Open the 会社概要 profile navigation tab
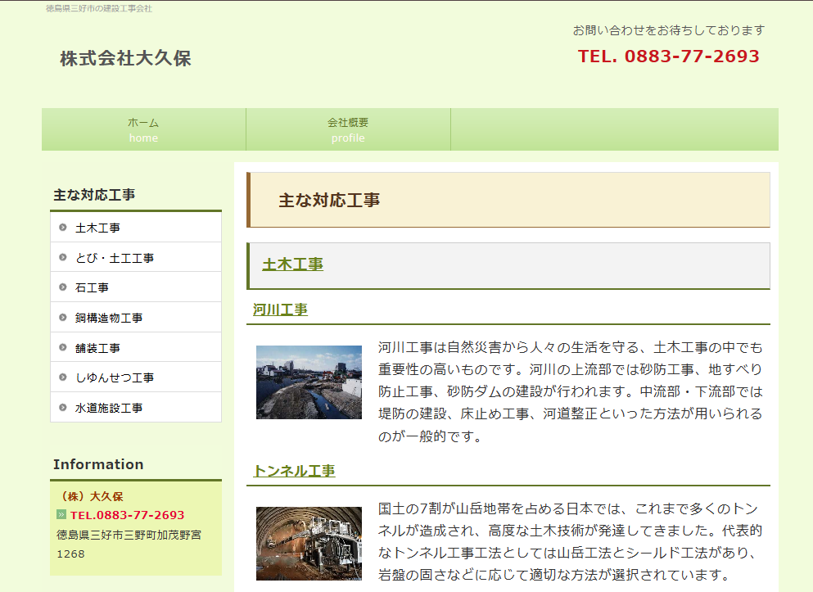 348,129
